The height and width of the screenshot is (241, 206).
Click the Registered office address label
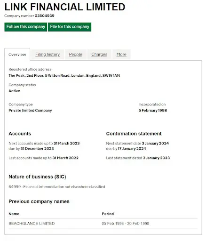click(x=30, y=69)
